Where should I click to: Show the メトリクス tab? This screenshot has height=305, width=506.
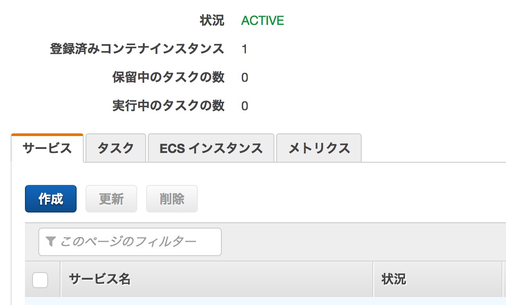click(318, 148)
